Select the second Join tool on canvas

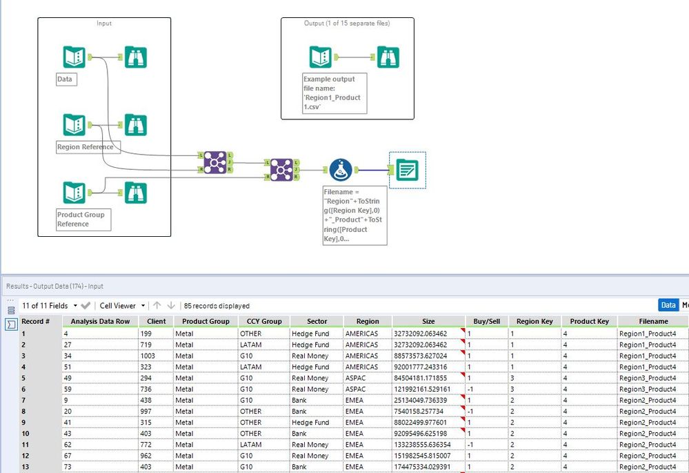pos(281,170)
